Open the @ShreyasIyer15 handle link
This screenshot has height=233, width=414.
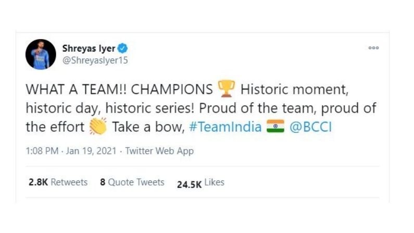pyautogui.click(x=95, y=60)
